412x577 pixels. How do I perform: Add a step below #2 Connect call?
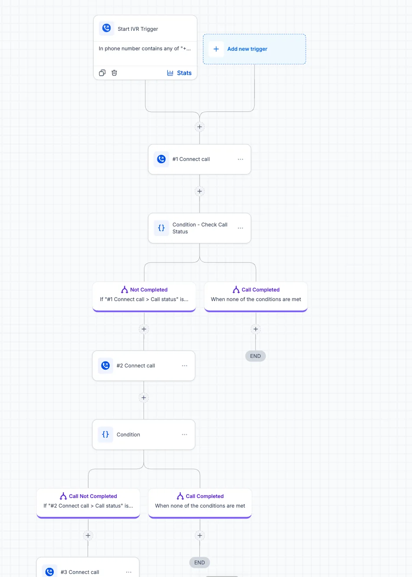click(x=144, y=397)
